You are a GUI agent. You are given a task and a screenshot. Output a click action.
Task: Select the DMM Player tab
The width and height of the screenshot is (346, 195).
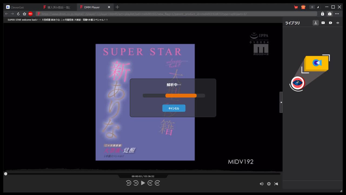point(92,7)
